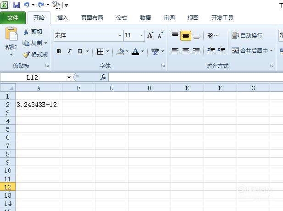The height and width of the screenshot is (211, 283).
Task: Switch to the 审阅 (Review) tab
Action: (169, 18)
